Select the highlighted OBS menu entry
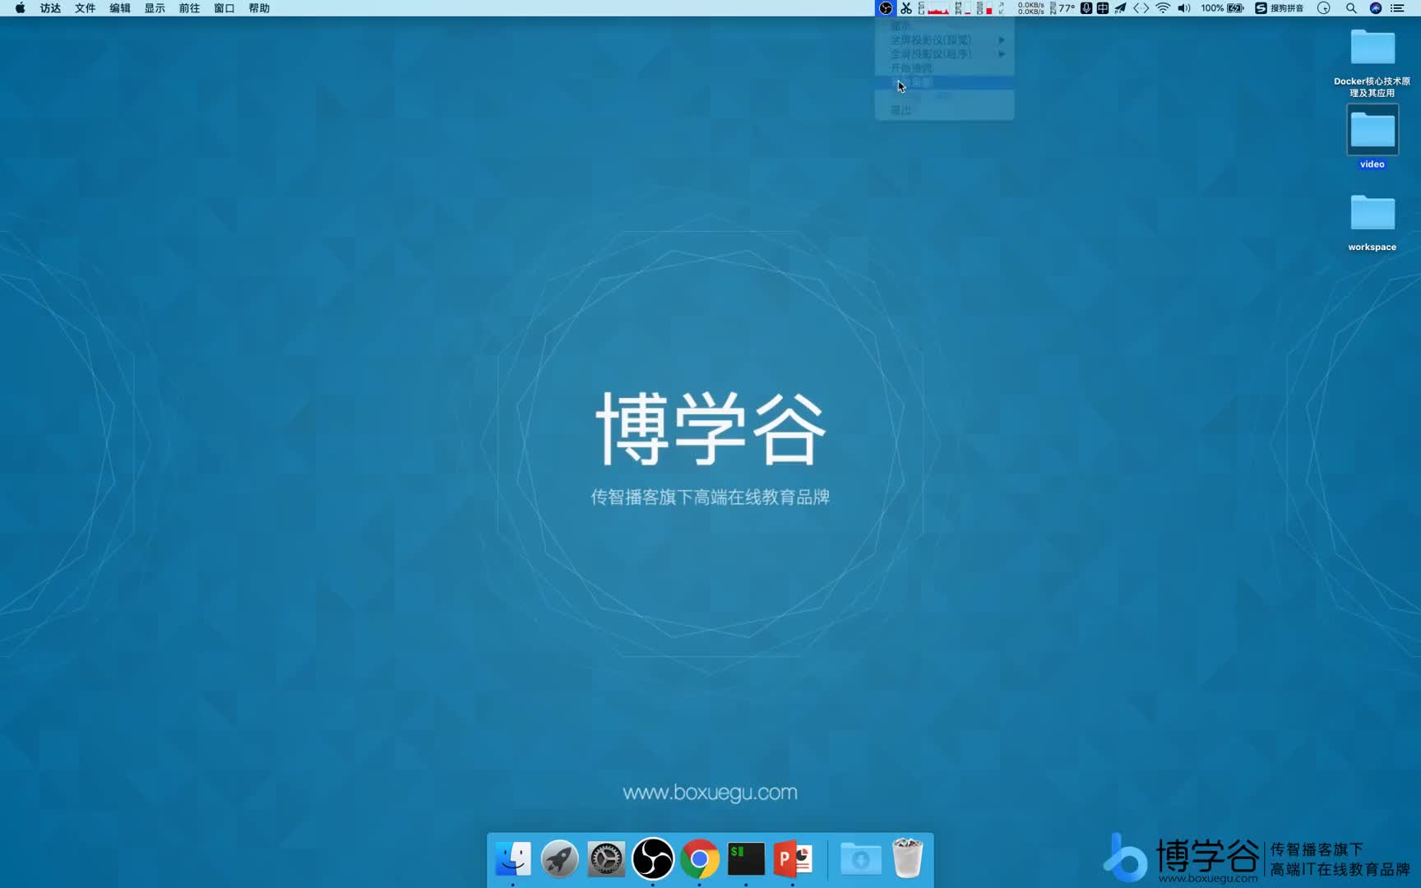Screen dimensions: 1421x888 pyautogui.click(x=944, y=82)
